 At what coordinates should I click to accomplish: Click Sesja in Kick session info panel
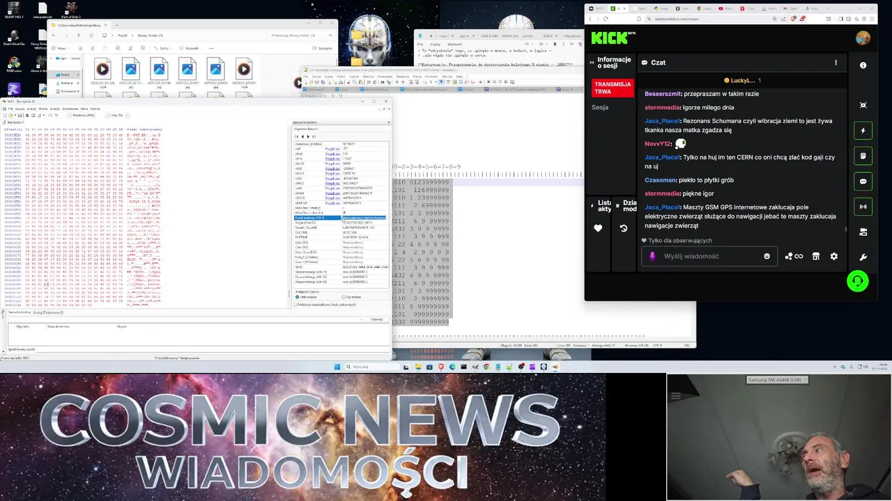point(600,107)
